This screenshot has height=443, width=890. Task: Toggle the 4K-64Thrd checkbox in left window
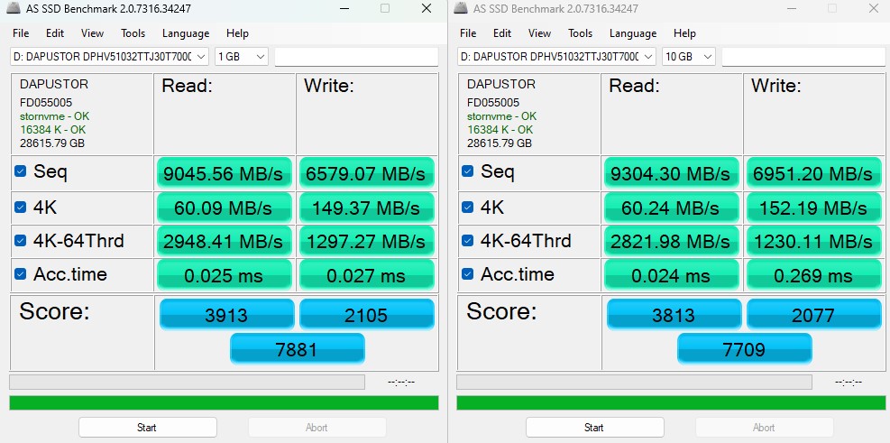click(x=20, y=241)
